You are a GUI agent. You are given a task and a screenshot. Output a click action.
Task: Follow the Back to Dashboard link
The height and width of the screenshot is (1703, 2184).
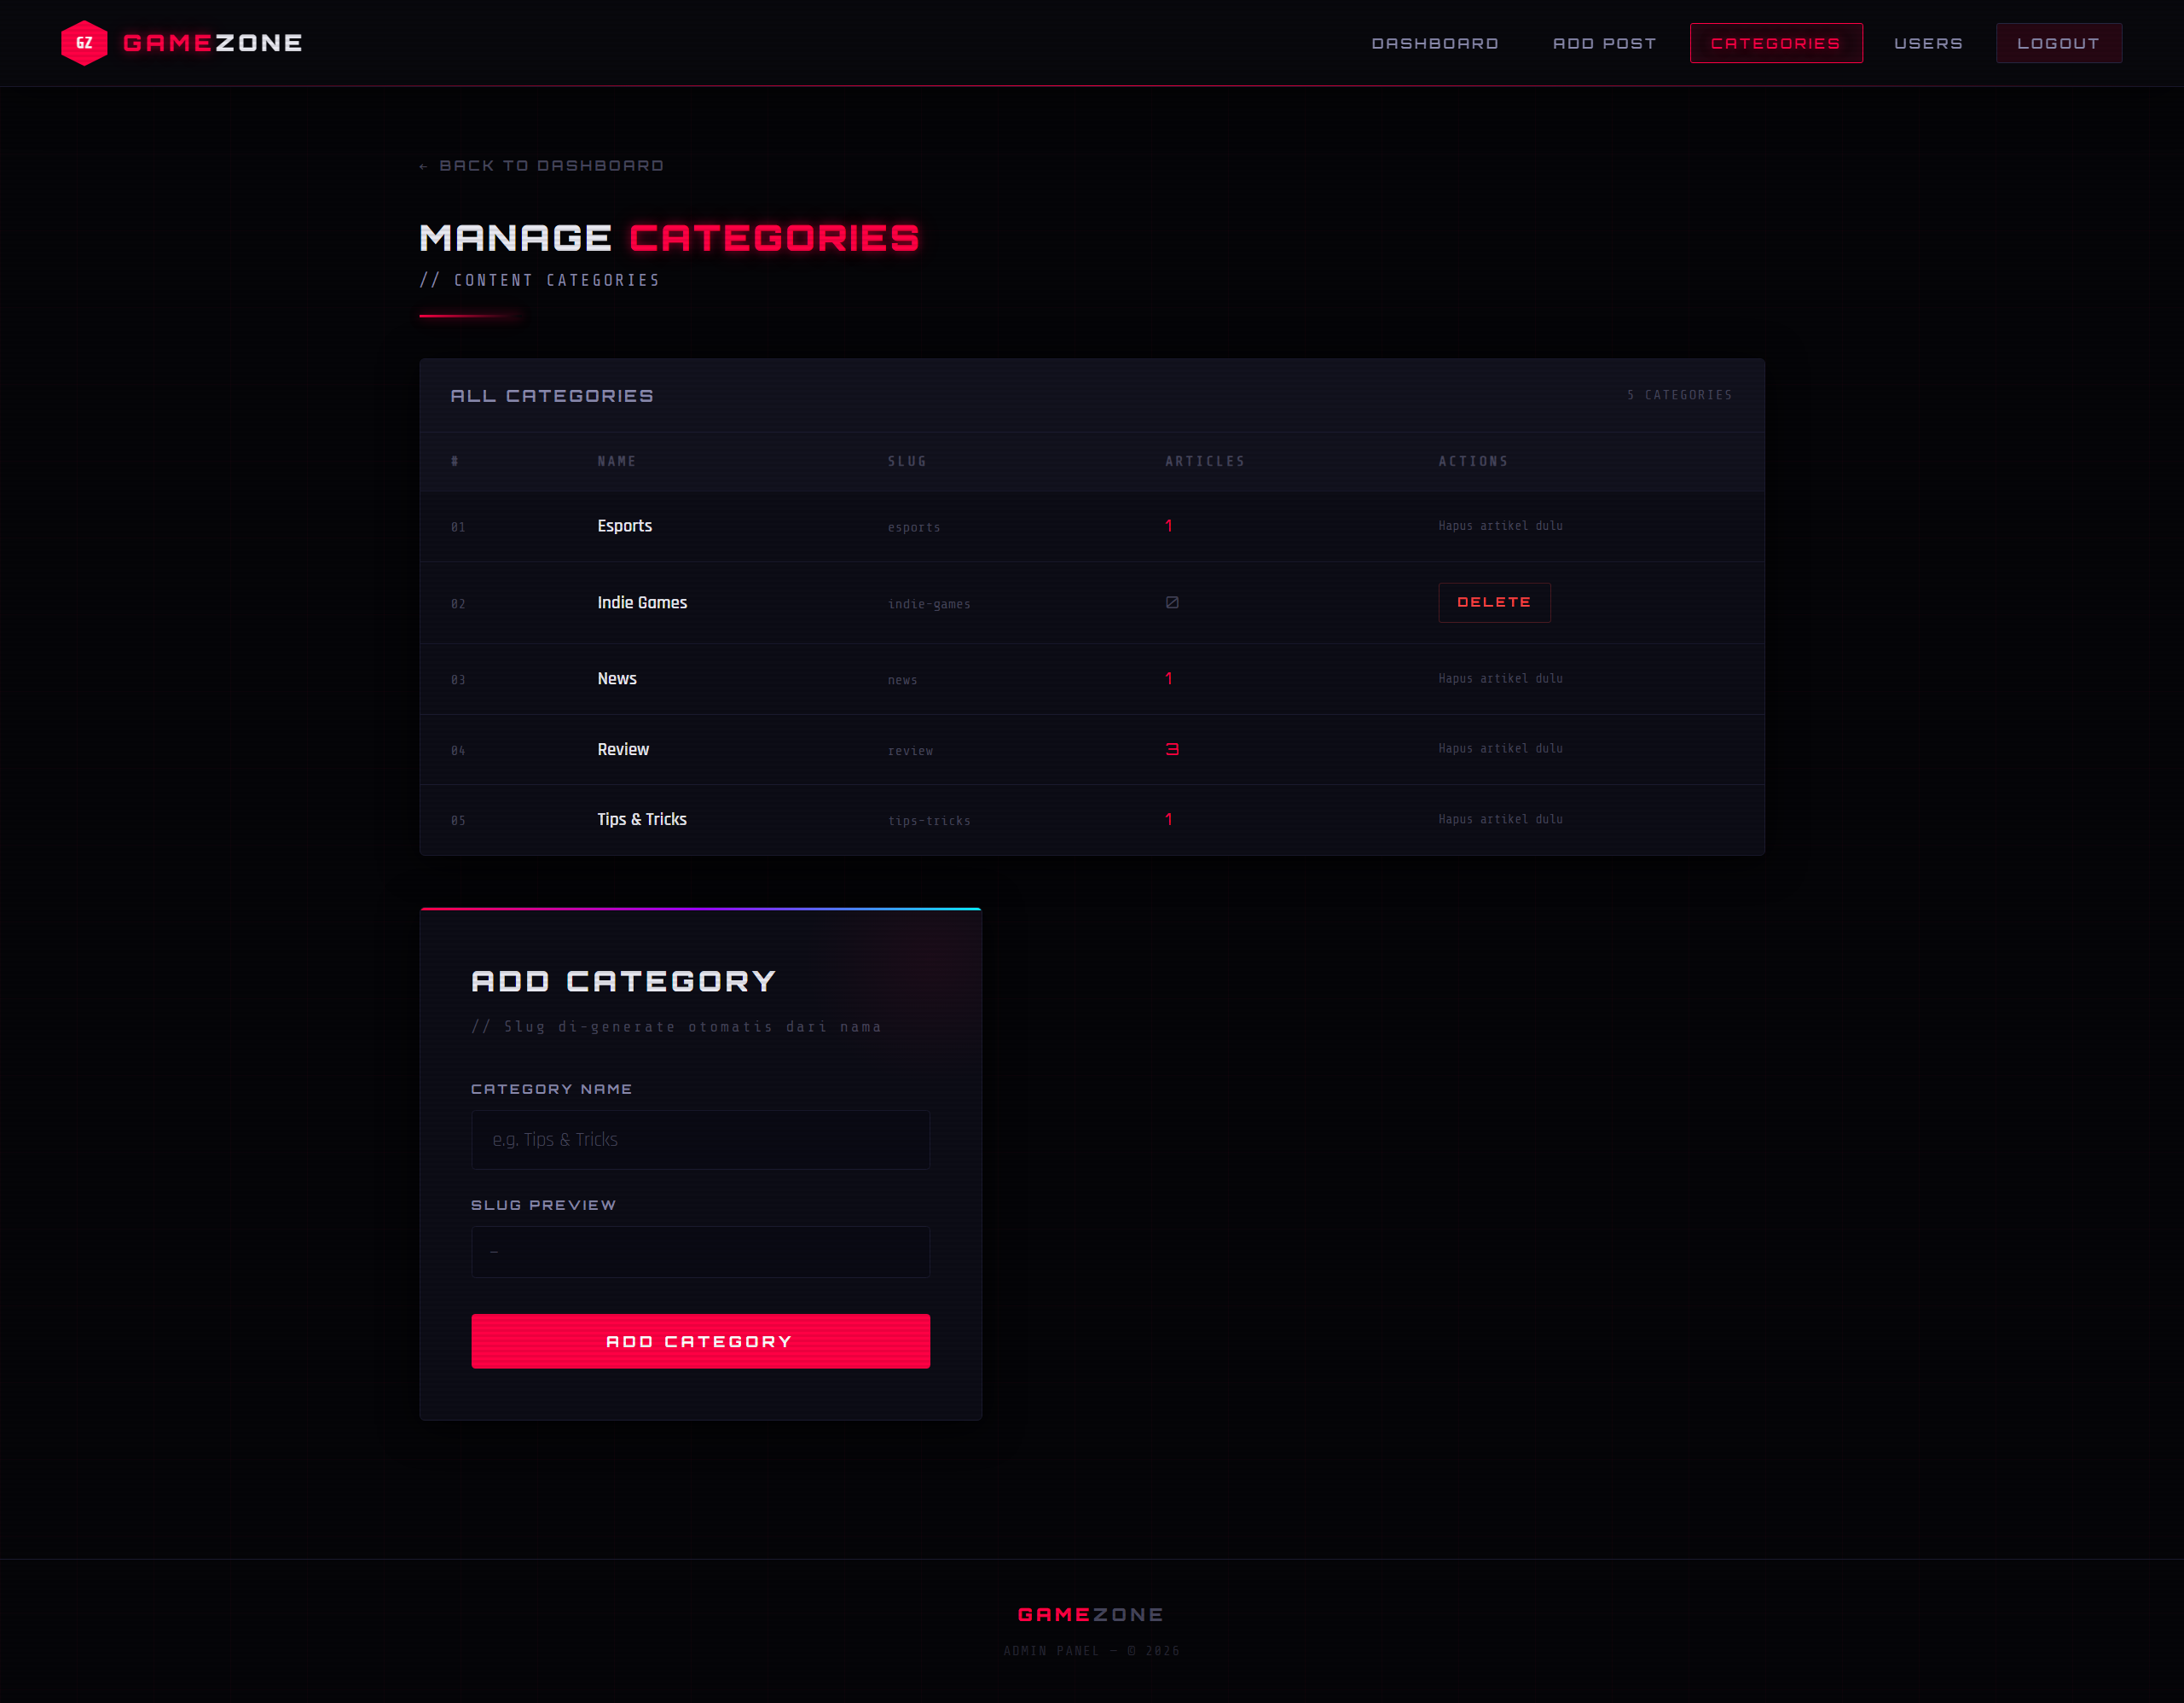(x=541, y=166)
